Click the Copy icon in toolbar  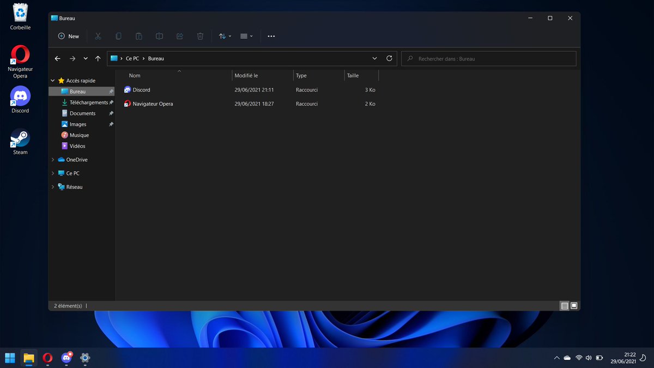[x=118, y=36]
